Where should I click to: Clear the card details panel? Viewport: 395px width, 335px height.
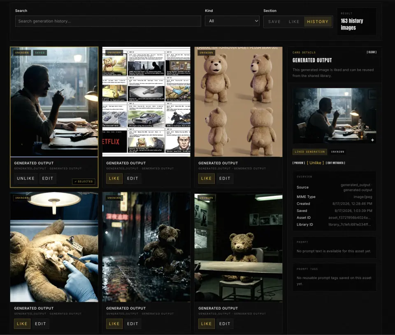pos(372,52)
